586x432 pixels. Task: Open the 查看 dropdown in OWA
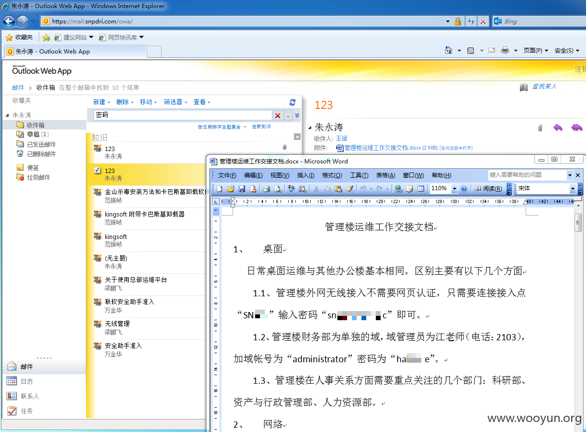coord(202,102)
